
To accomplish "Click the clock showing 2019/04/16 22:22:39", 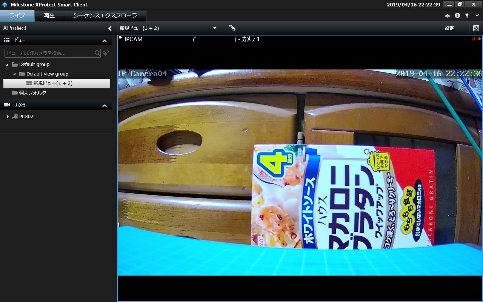I will pos(413,5).
